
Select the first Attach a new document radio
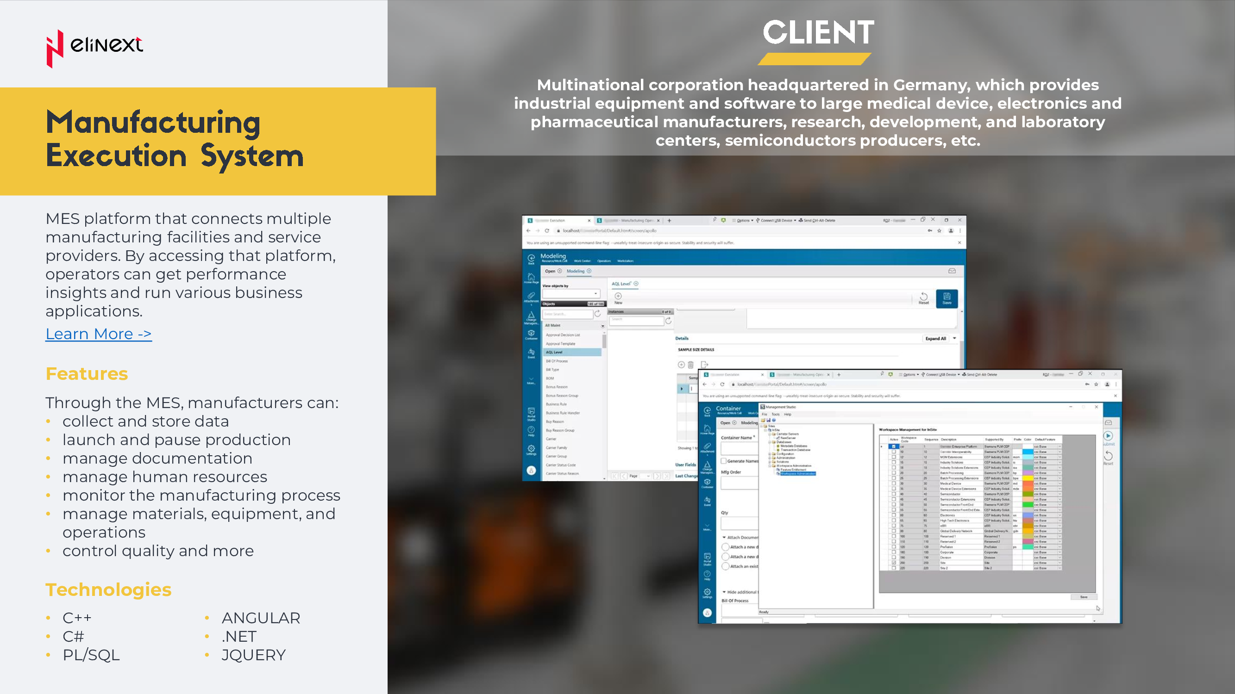(x=726, y=547)
